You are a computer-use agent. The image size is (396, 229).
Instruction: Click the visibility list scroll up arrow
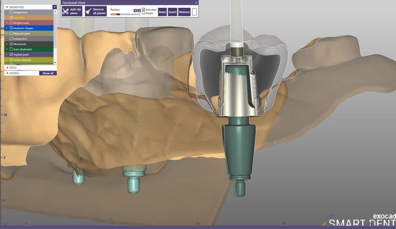click(x=55, y=12)
